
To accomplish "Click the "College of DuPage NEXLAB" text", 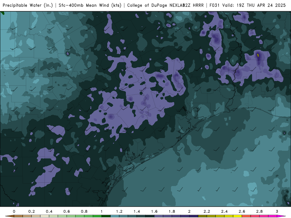I will pyautogui.click(x=156, y=5).
